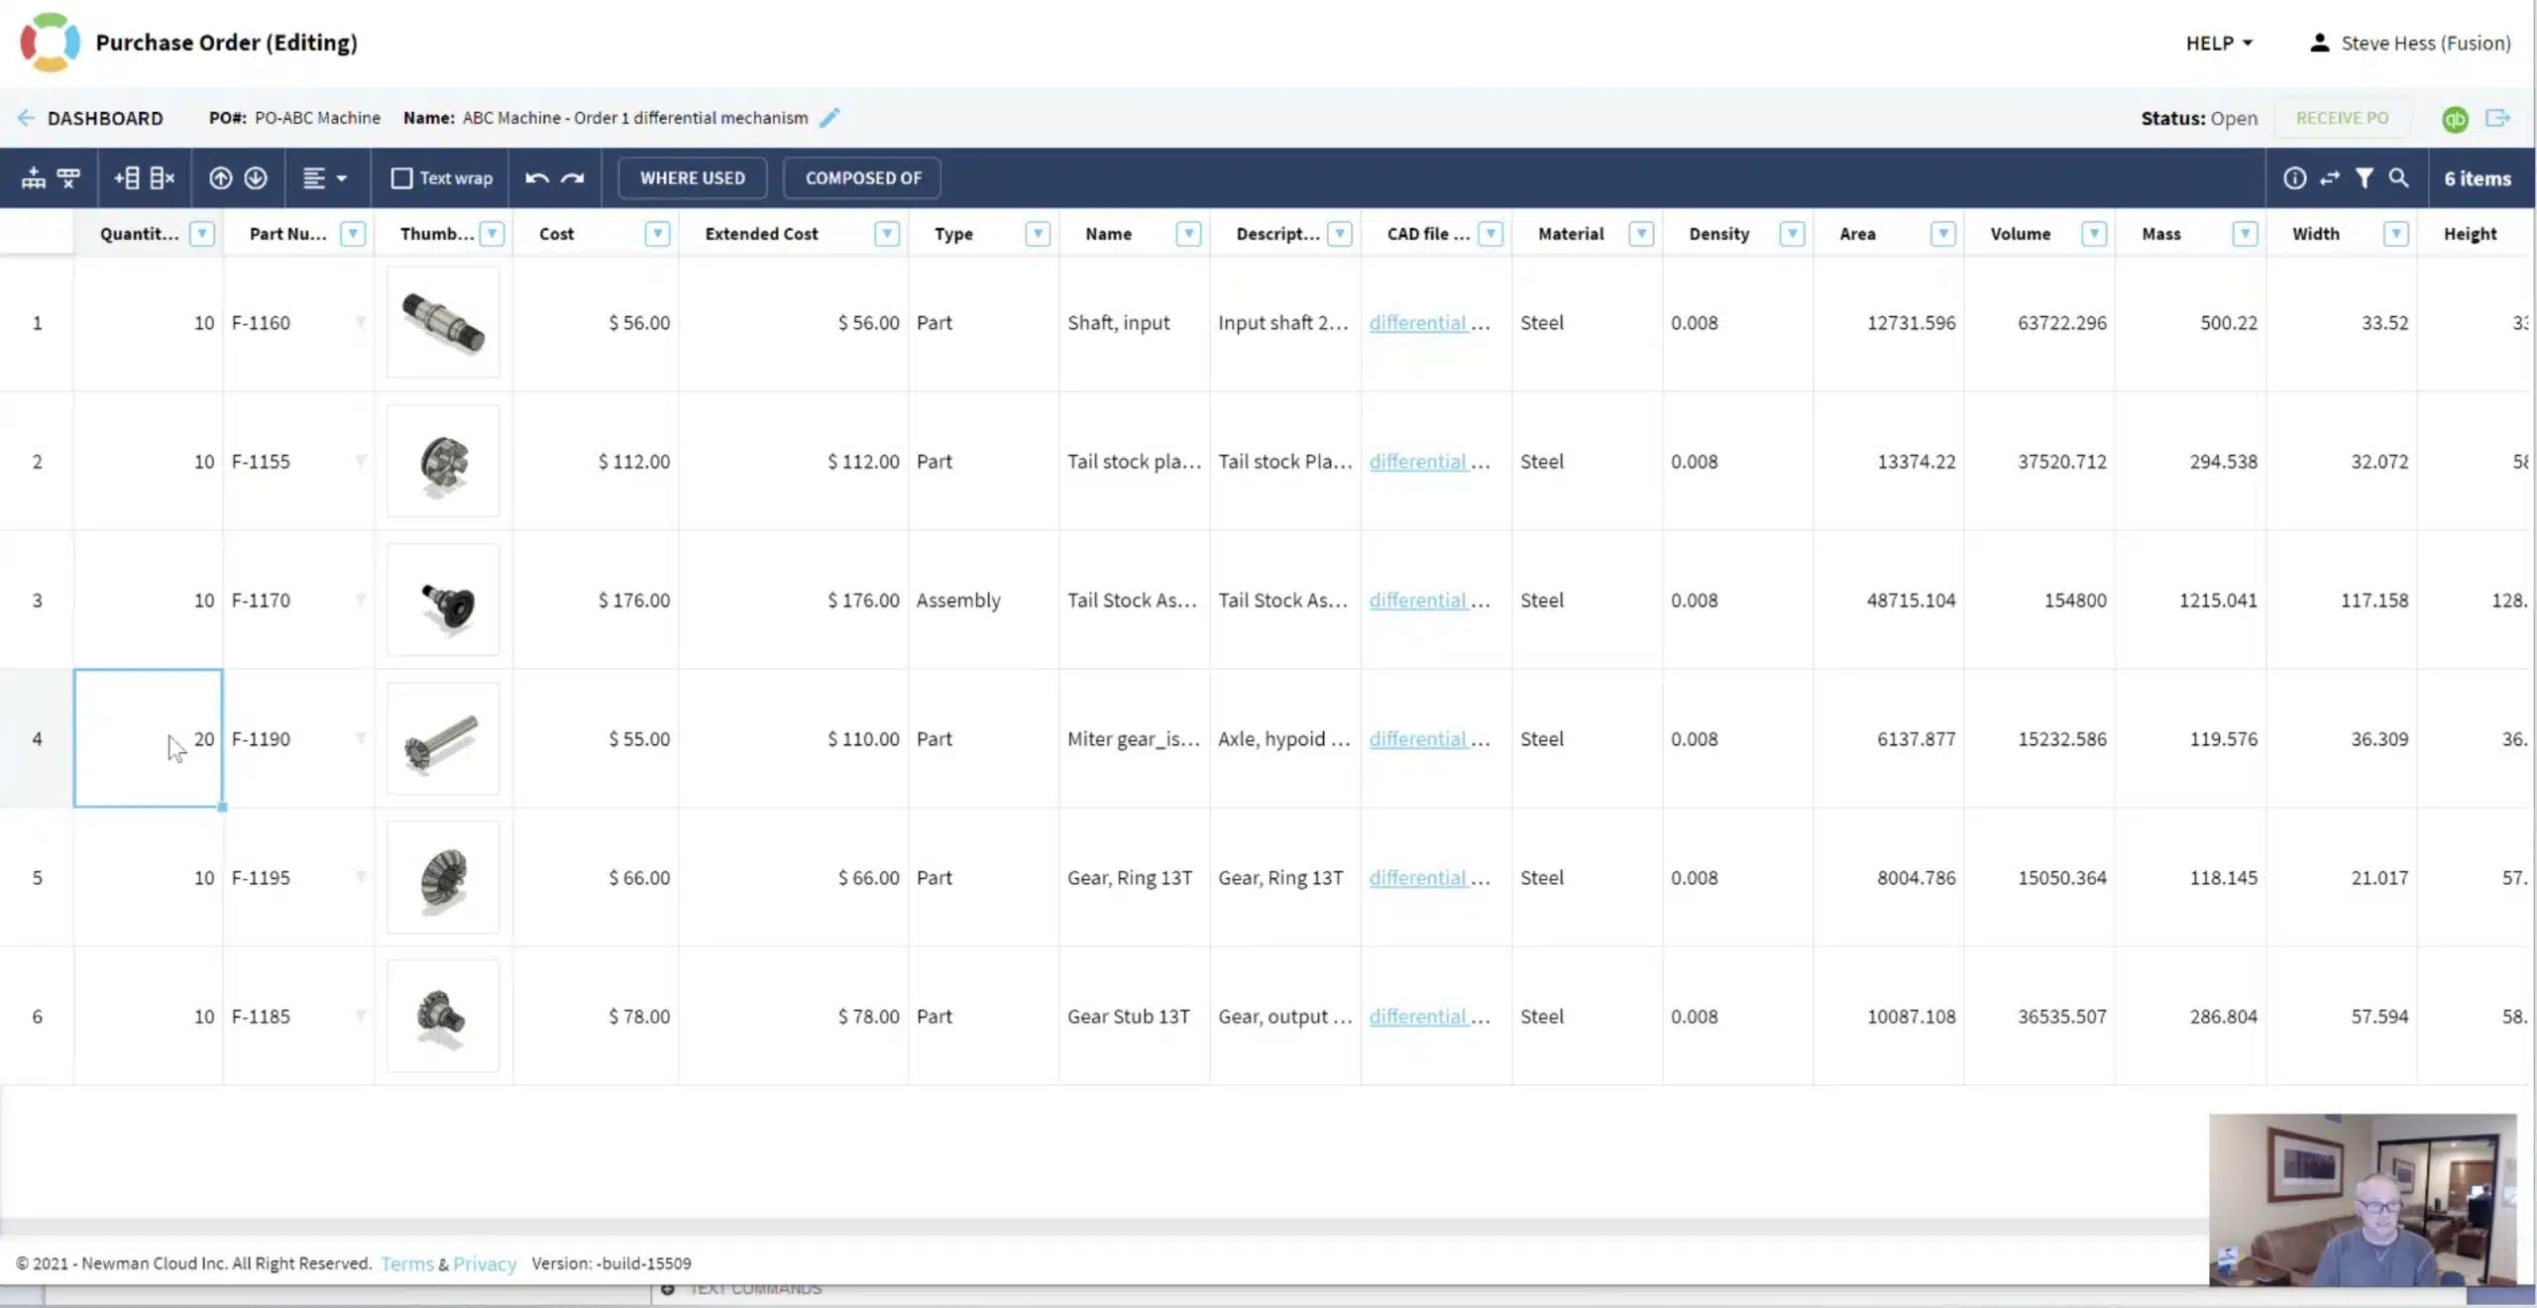Image resolution: width=2537 pixels, height=1308 pixels.
Task: Open the filter funnel icon
Action: 2365,178
